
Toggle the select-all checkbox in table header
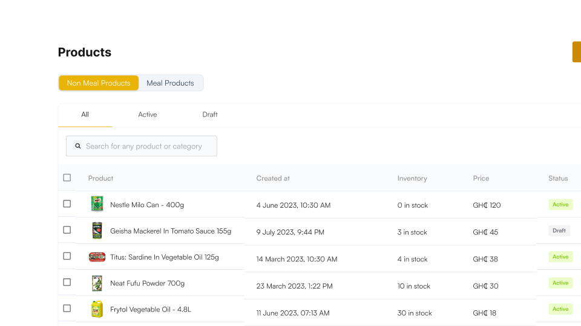[67, 177]
